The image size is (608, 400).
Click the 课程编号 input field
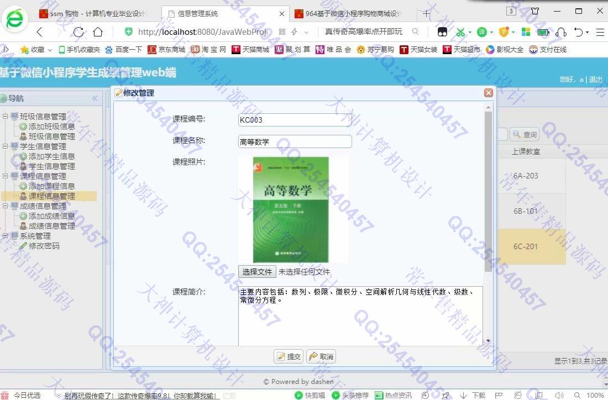(x=295, y=120)
